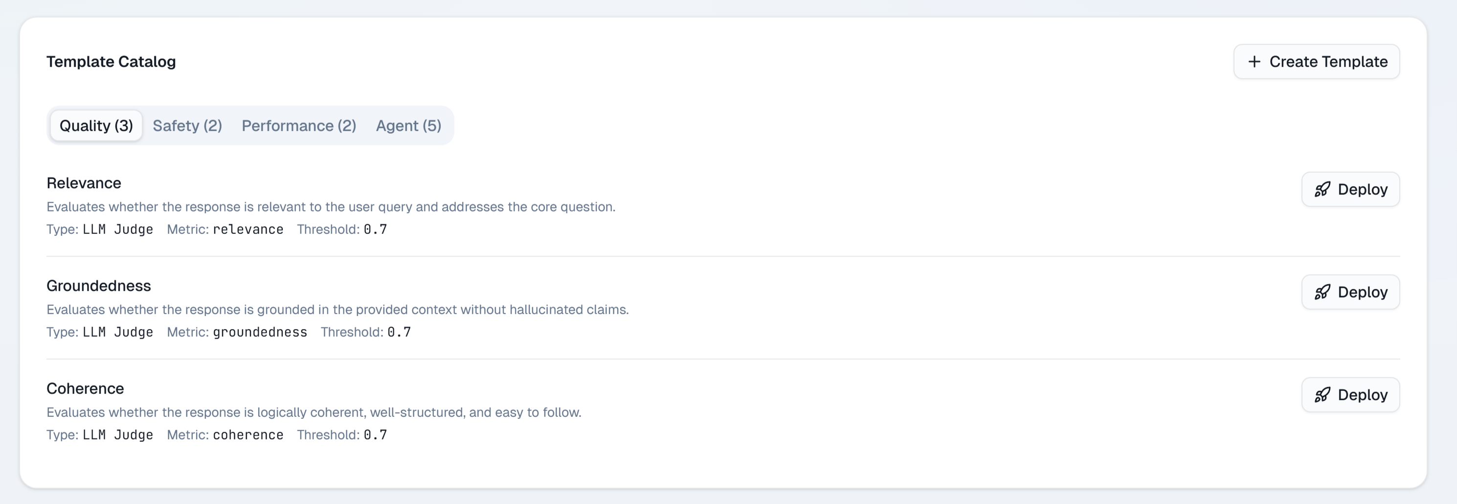Switch to the Safety tab
This screenshot has width=1457, height=504.
coord(187,126)
